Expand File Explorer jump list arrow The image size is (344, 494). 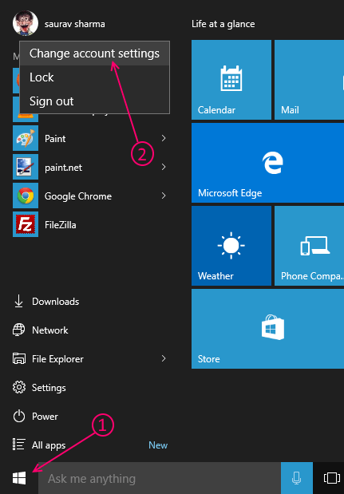164,358
